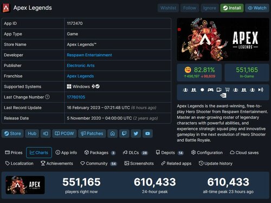Image resolution: width=271 pixels, height=203 pixels.
Task: Click the Steam Deck verified checkmark icon
Action: pos(98,87)
